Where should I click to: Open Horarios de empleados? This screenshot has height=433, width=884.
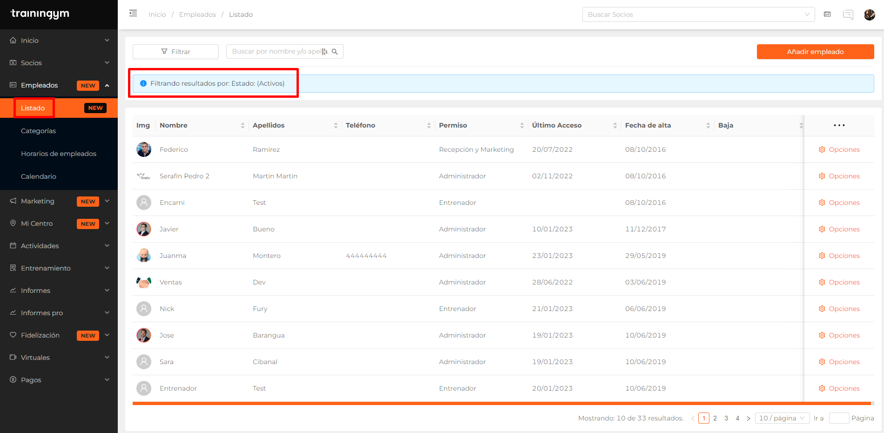point(59,154)
